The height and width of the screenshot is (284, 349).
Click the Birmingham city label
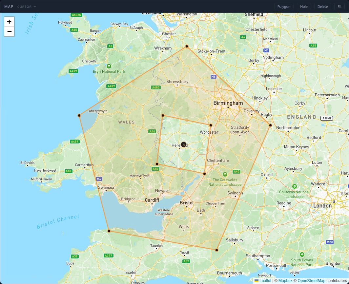tap(228, 103)
